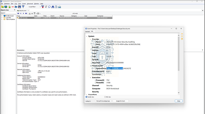
Task: Open the Window menu
Action: [37, 4]
